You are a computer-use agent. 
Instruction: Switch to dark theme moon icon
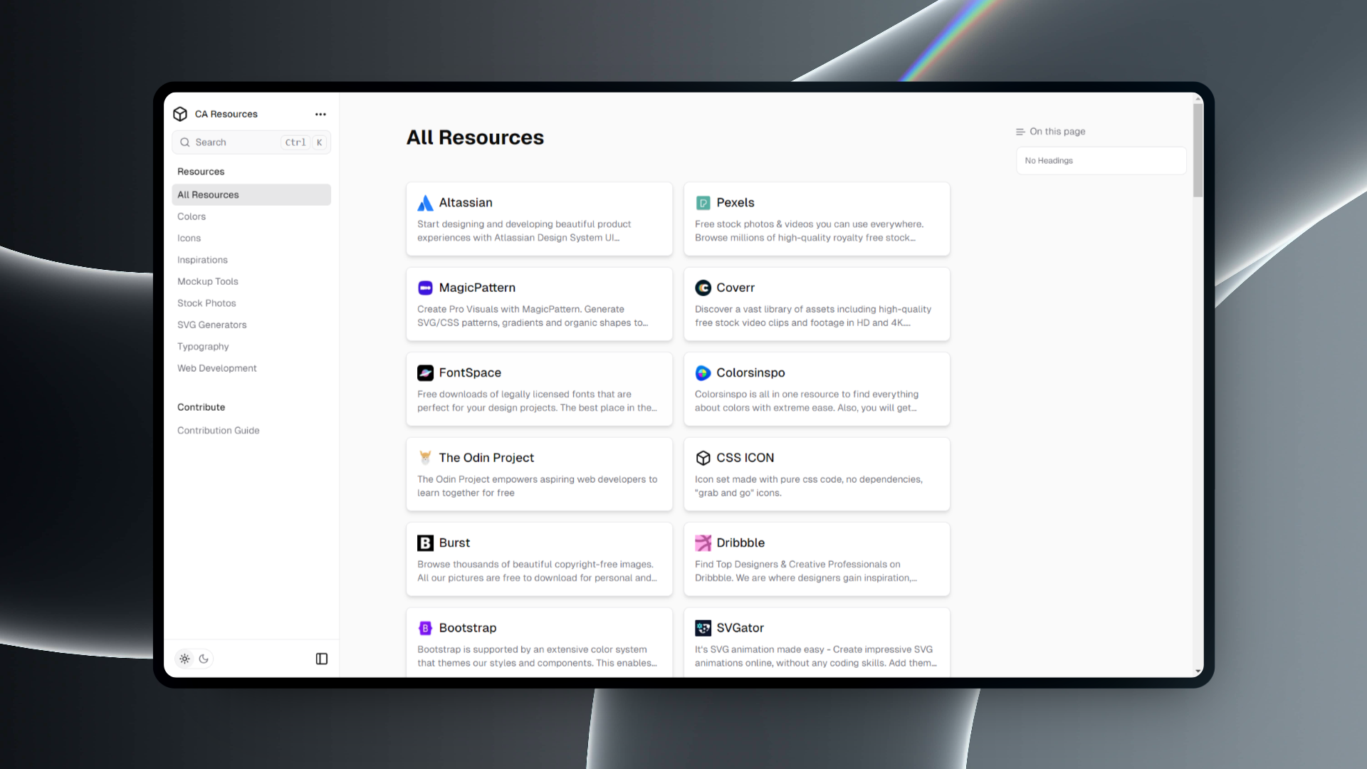(204, 659)
